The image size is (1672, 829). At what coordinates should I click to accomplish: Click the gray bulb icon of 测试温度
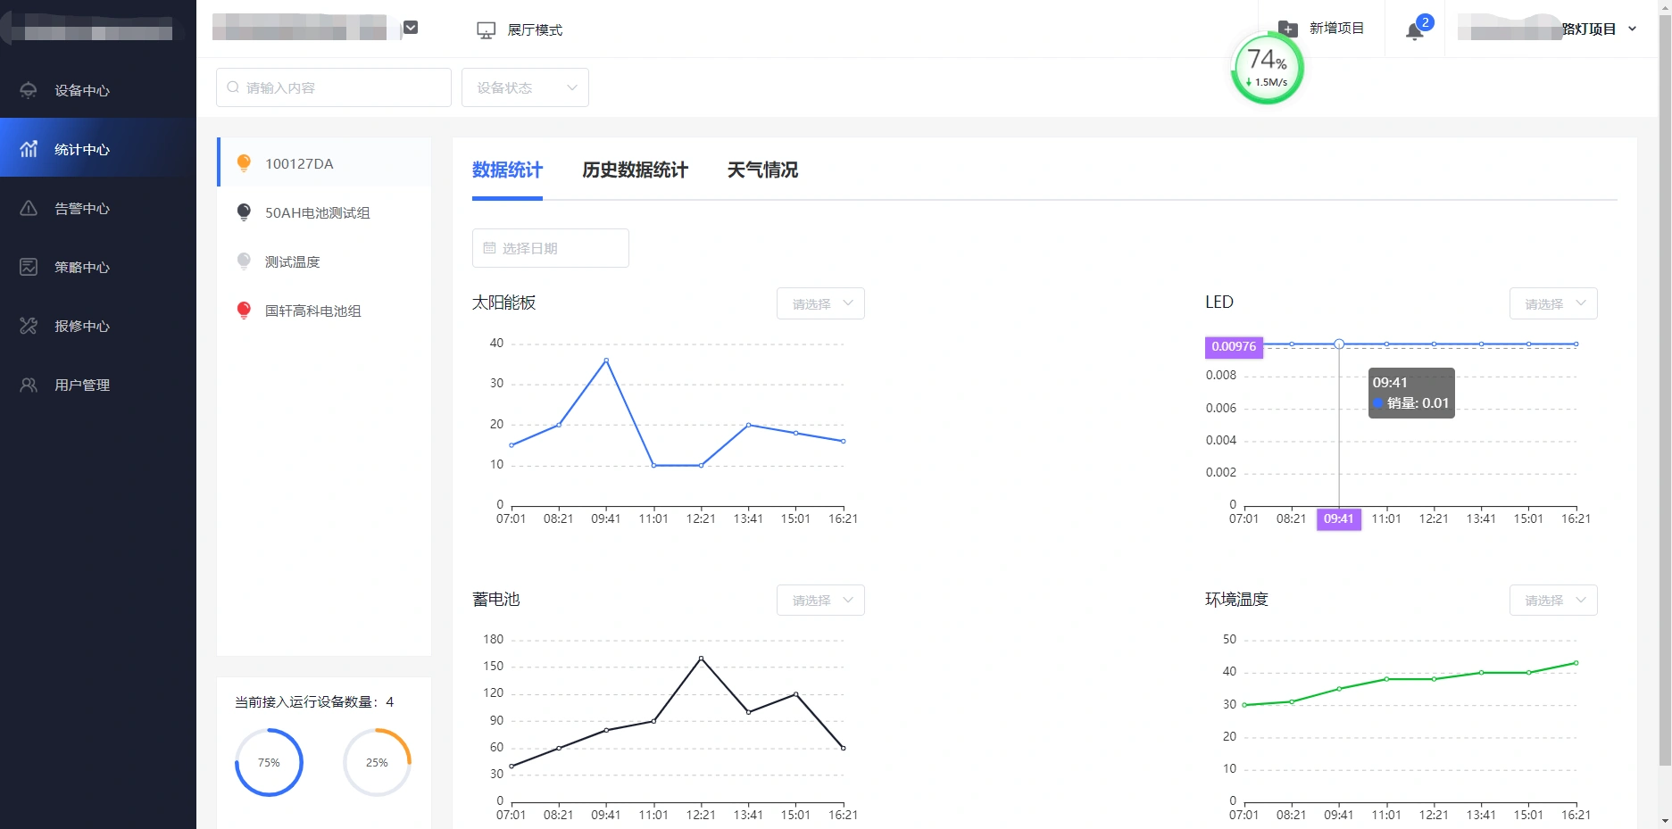coord(244,261)
